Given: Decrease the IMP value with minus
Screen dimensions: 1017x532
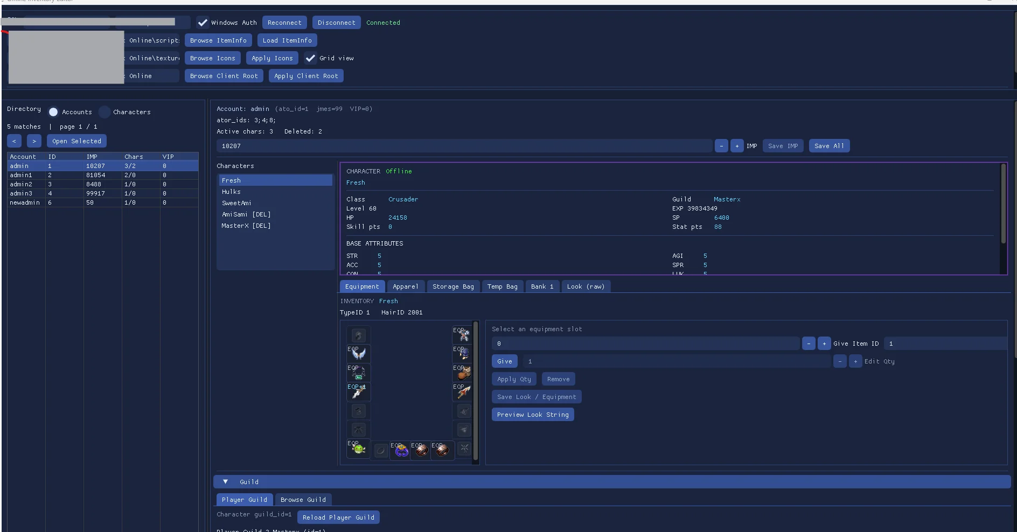Looking at the screenshot, I should (x=721, y=146).
